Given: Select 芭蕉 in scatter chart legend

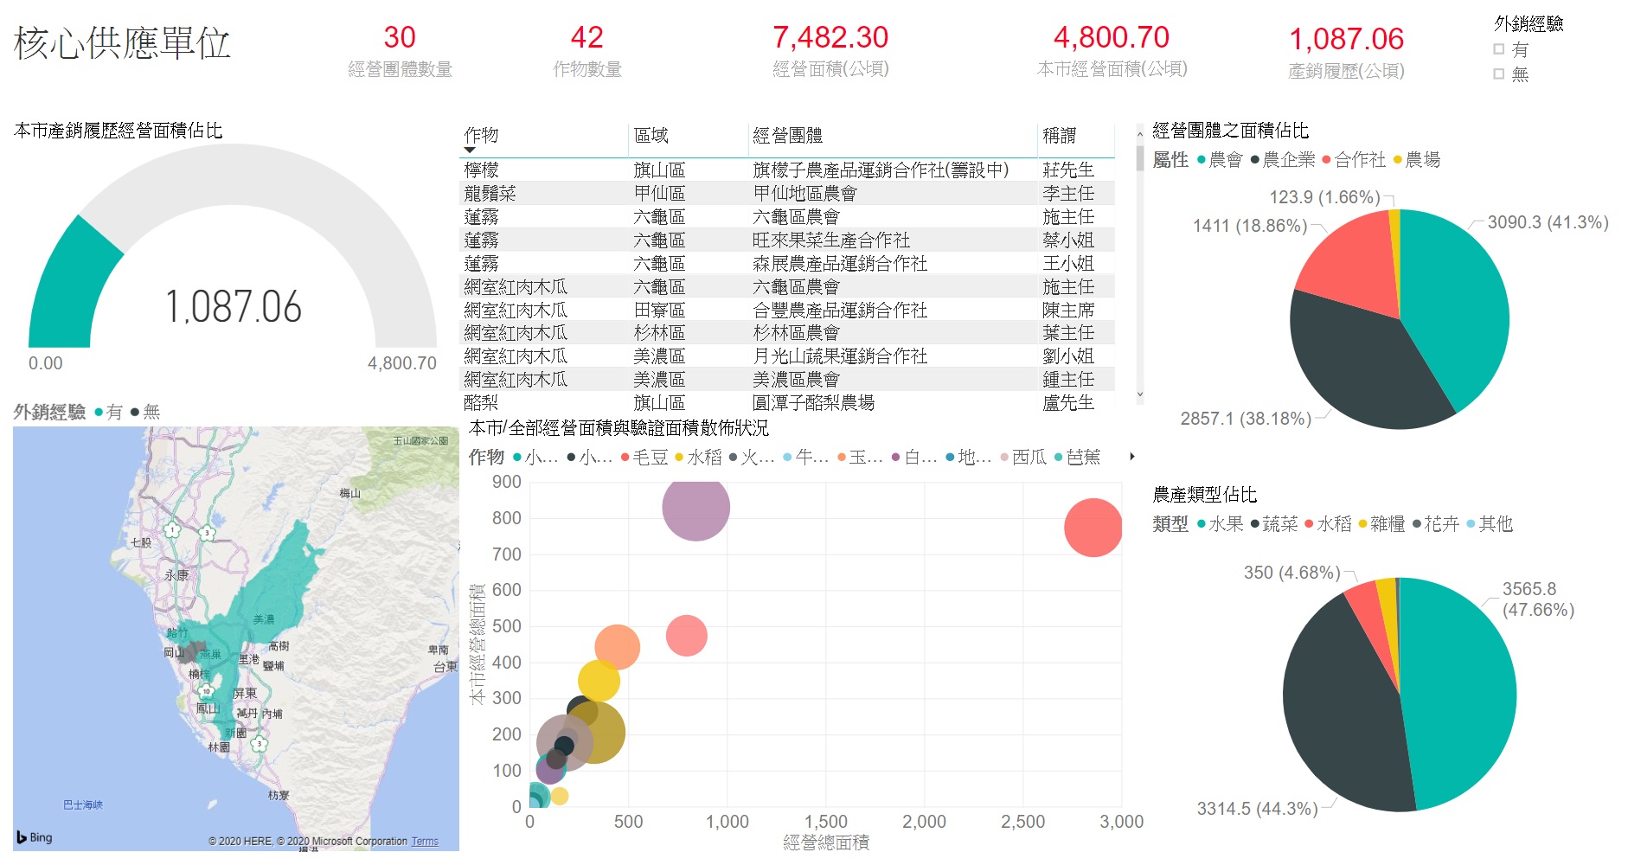Looking at the screenshot, I should pyautogui.click(x=1077, y=457).
